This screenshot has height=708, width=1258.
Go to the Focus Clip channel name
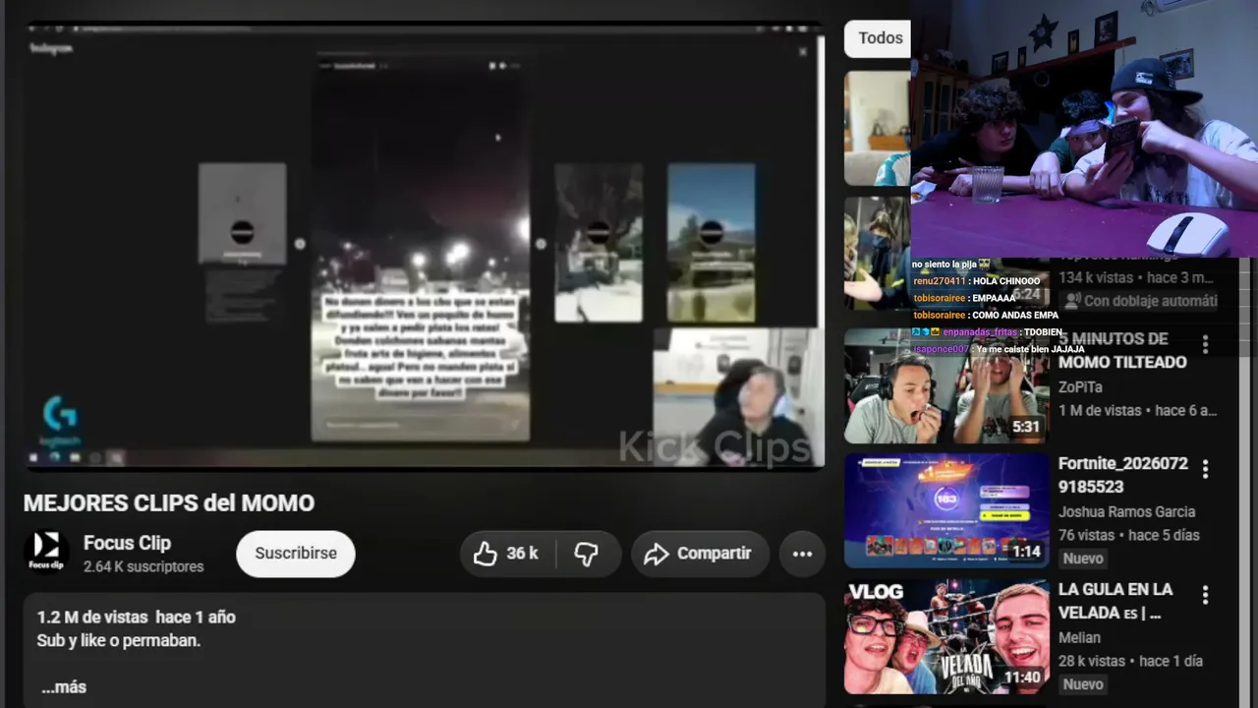click(x=127, y=543)
